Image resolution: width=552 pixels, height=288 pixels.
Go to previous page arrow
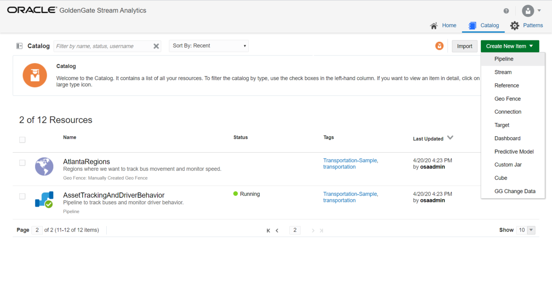tap(277, 230)
